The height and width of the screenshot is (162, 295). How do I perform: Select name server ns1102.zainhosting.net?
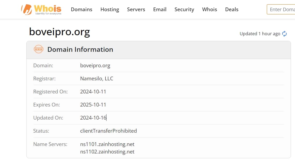pos(107,152)
